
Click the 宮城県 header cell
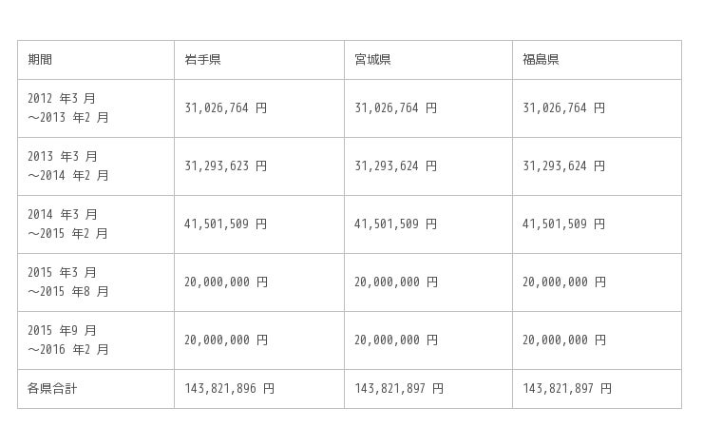click(x=372, y=60)
